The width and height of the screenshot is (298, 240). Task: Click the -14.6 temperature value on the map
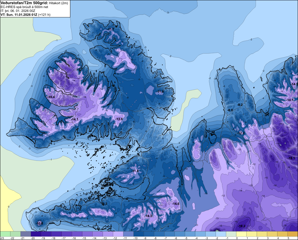[x=176, y=204]
